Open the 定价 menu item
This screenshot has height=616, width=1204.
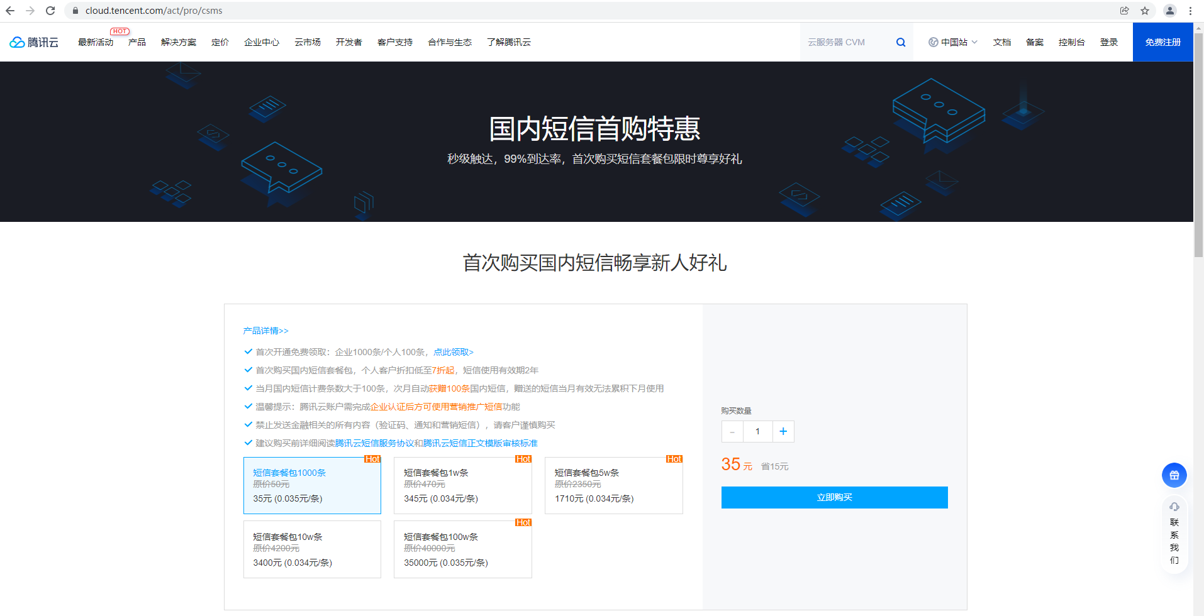pos(220,42)
